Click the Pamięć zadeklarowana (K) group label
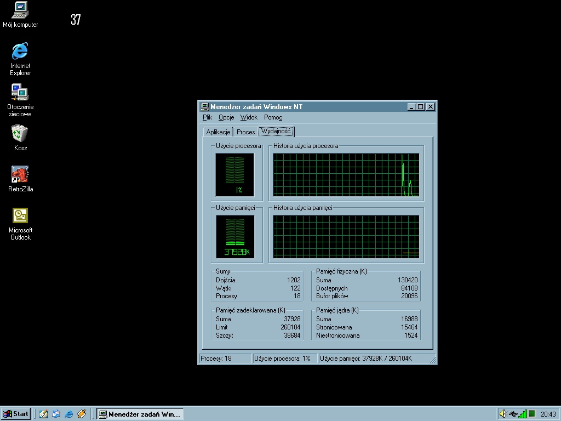This screenshot has height=421, width=561. click(250, 310)
